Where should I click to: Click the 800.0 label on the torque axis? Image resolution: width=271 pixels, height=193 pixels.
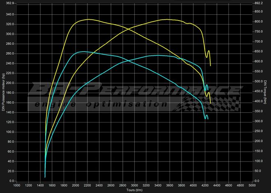click(259, 22)
